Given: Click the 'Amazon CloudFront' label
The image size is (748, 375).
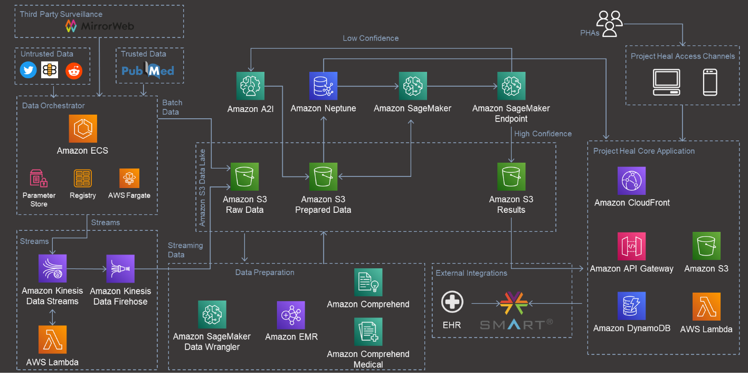Looking at the screenshot, I should click(632, 203).
